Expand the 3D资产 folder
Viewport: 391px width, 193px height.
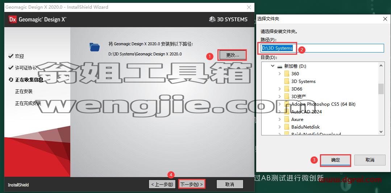pyautogui.click(x=279, y=96)
